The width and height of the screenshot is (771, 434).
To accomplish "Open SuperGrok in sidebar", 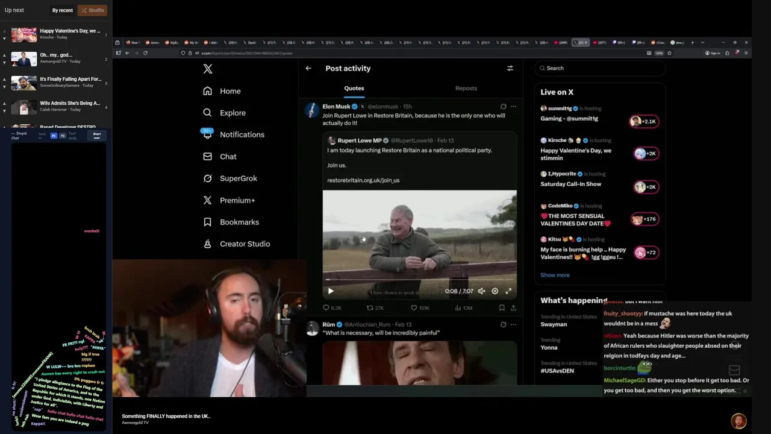I will 230,178.
